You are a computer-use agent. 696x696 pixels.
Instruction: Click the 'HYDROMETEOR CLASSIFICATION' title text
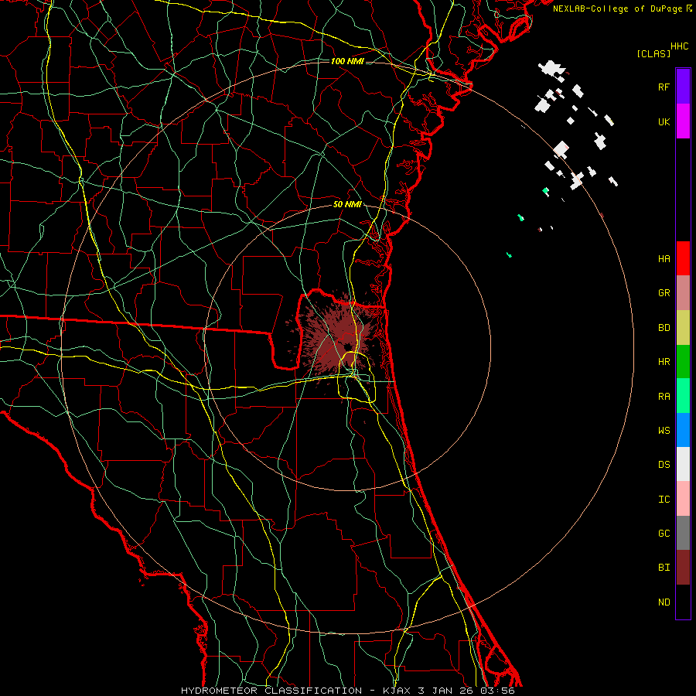coord(271,691)
